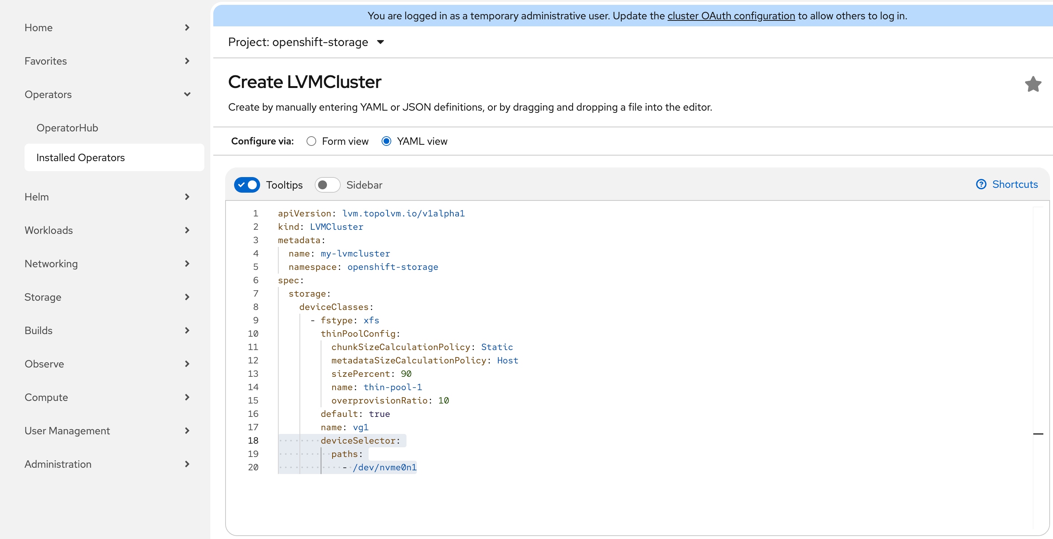Expand the Helm navigation section
The image size is (1053, 539).
click(x=108, y=197)
